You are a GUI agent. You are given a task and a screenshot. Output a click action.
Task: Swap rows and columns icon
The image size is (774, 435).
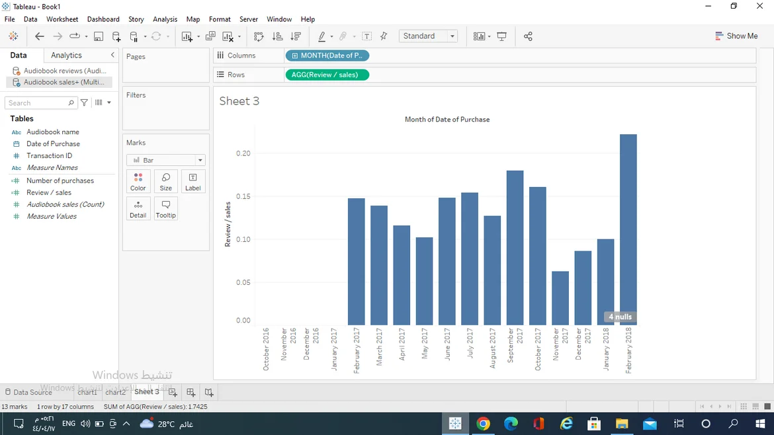(x=259, y=36)
